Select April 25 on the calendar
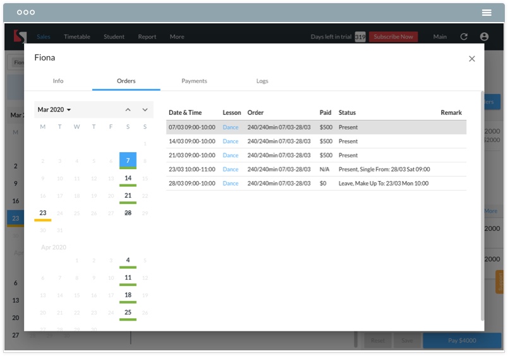 [x=128, y=313]
